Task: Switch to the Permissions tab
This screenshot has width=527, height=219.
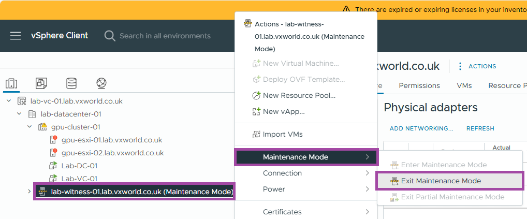Action: coord(419,85)
